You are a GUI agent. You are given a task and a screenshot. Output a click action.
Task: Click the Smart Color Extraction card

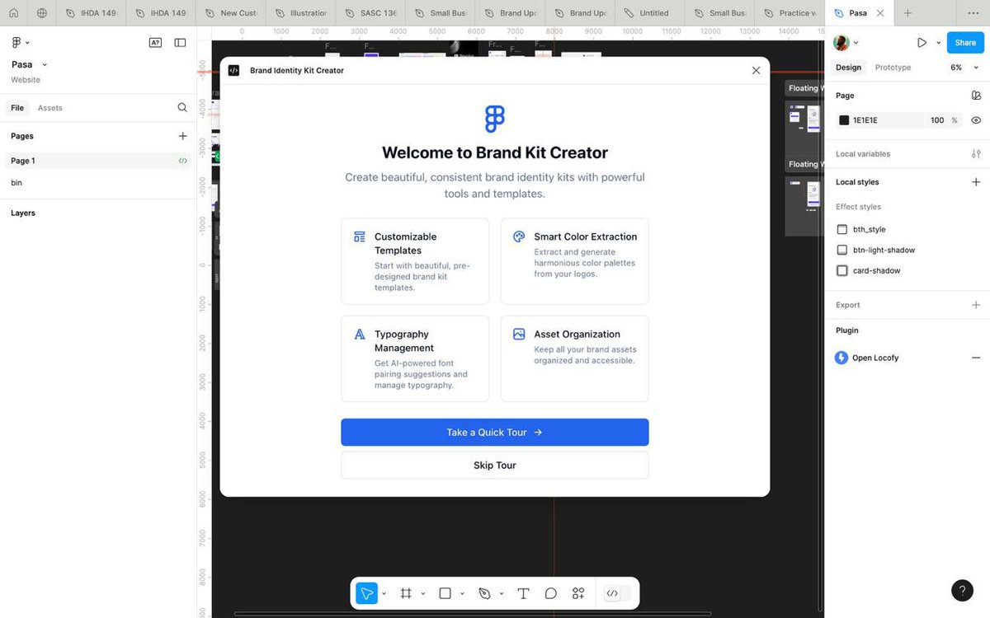(x=574, y=261)
